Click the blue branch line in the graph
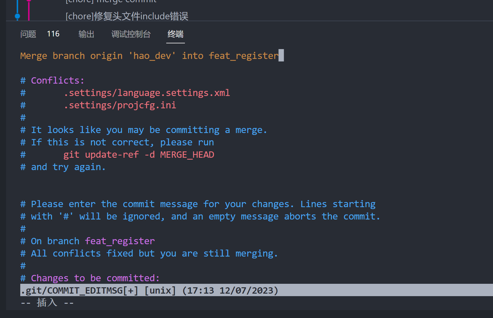The height and width of the screenshot is (318, 493). [17, 6]
